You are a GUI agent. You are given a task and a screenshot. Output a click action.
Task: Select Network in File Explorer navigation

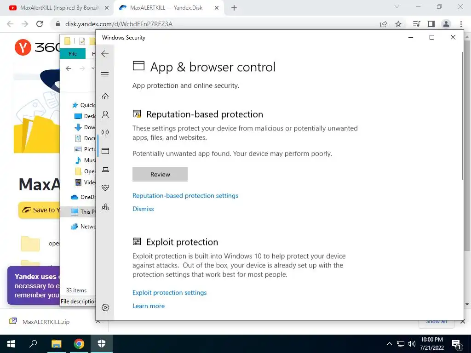pyautogui.click(x=83, y=227)
